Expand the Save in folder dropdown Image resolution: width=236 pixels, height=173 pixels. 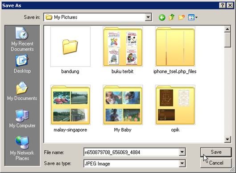pos(148,17)
